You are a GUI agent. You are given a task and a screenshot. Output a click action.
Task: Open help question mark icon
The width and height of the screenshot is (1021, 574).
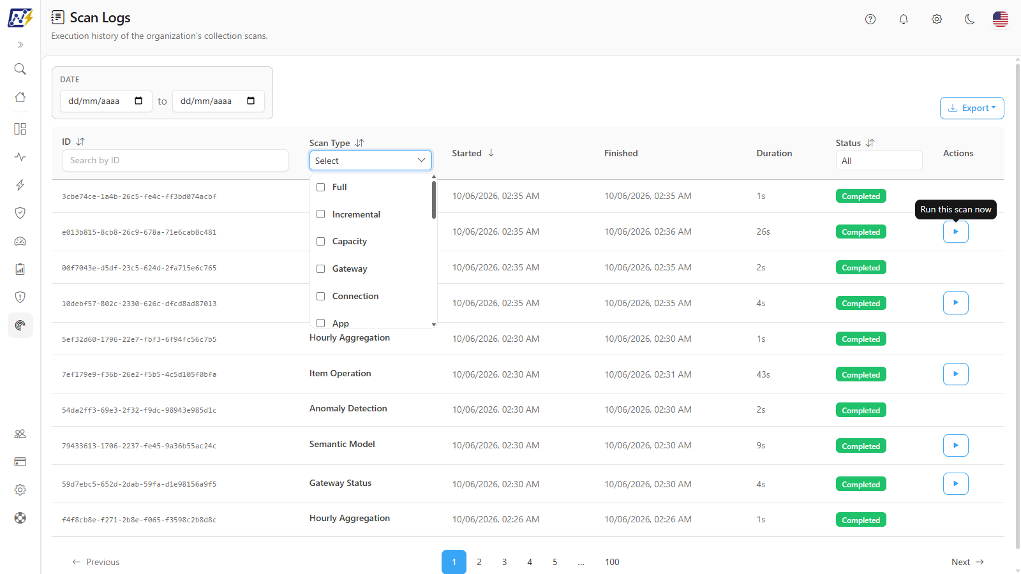(870, 19)
